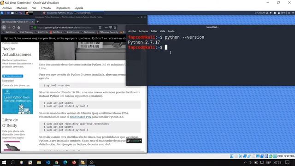Open File Explorer from Windows taskbar
The image size is (295, 166).
pos(39,162)
